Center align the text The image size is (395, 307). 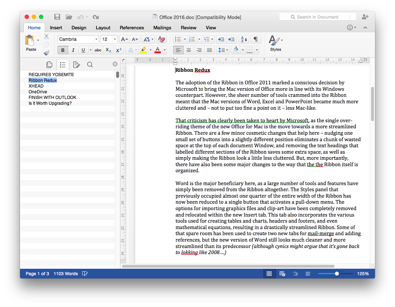coord(189,50)
